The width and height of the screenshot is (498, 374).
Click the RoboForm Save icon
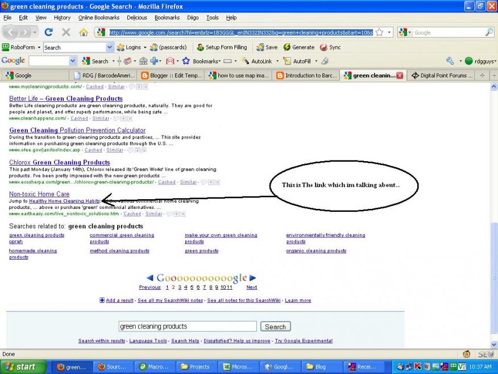tap(260, 47)
